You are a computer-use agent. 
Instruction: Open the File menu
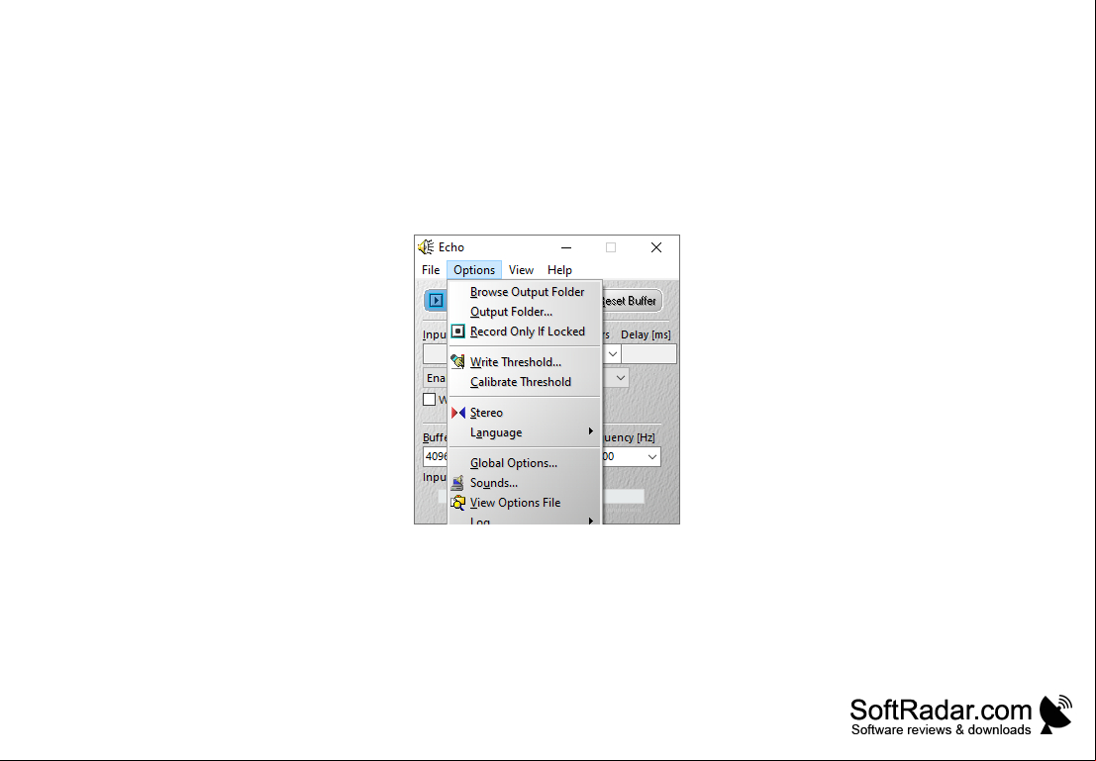(x=431, y=270)
